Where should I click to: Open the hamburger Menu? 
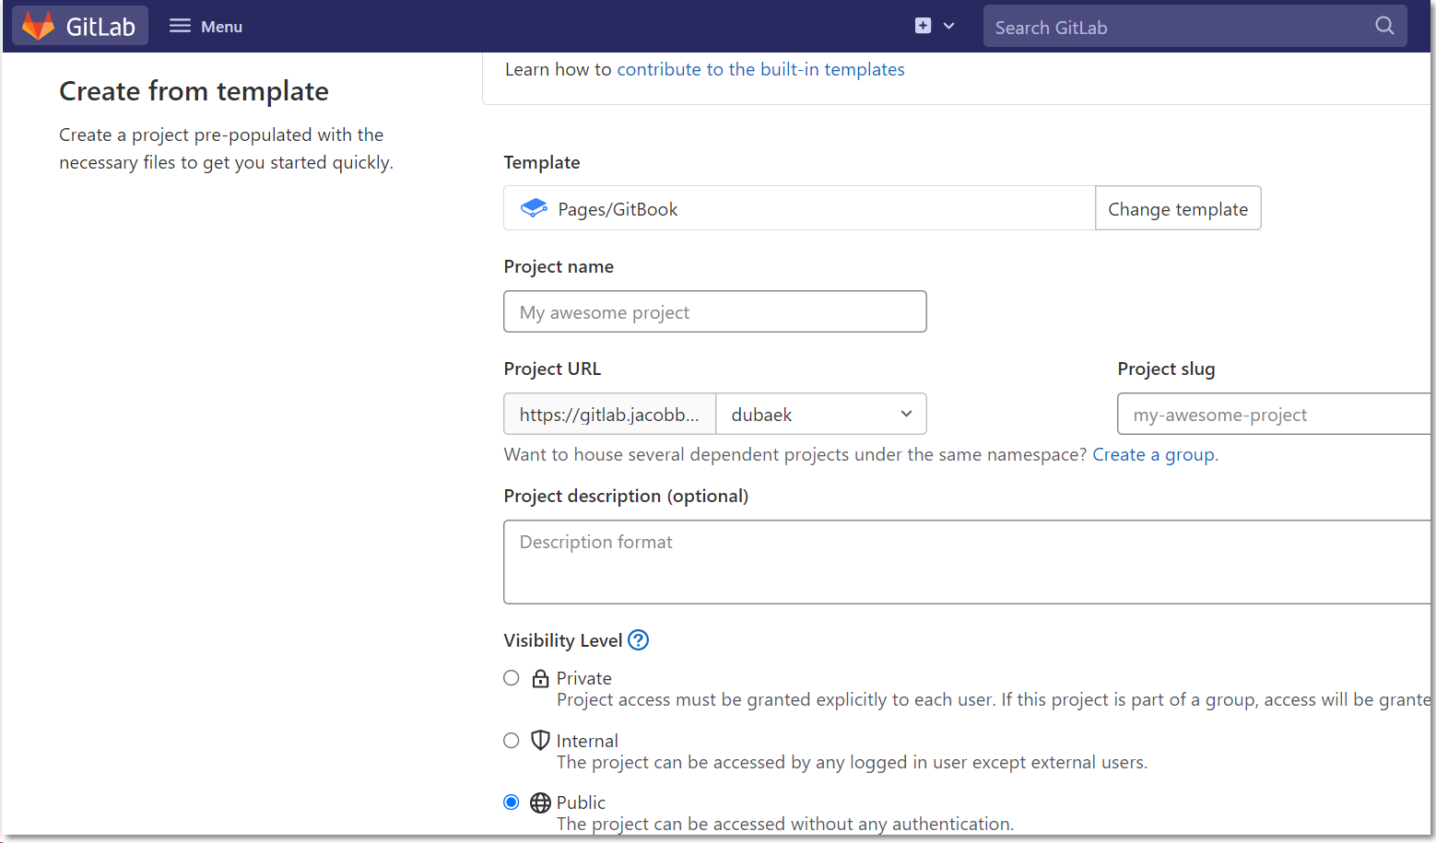tap(206, 27)
